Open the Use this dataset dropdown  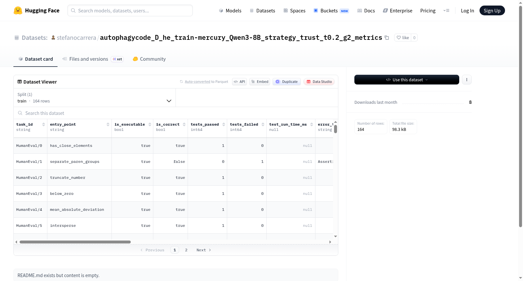(x=407, y=80)
